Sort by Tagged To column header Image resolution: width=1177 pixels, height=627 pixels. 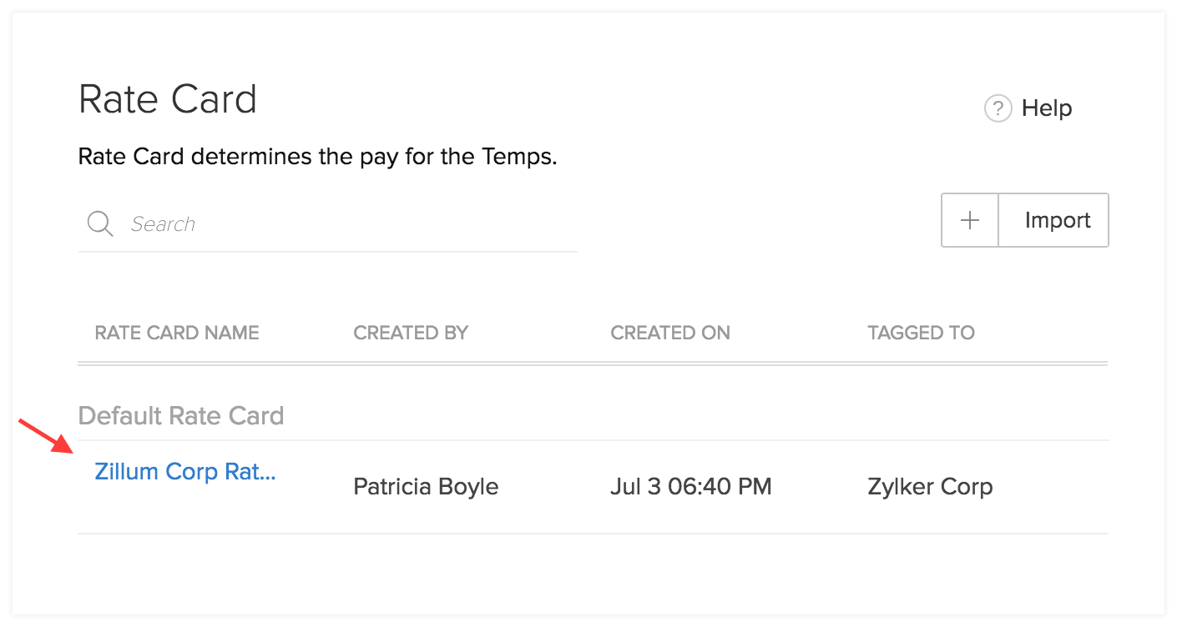click(x=921, y=333)
